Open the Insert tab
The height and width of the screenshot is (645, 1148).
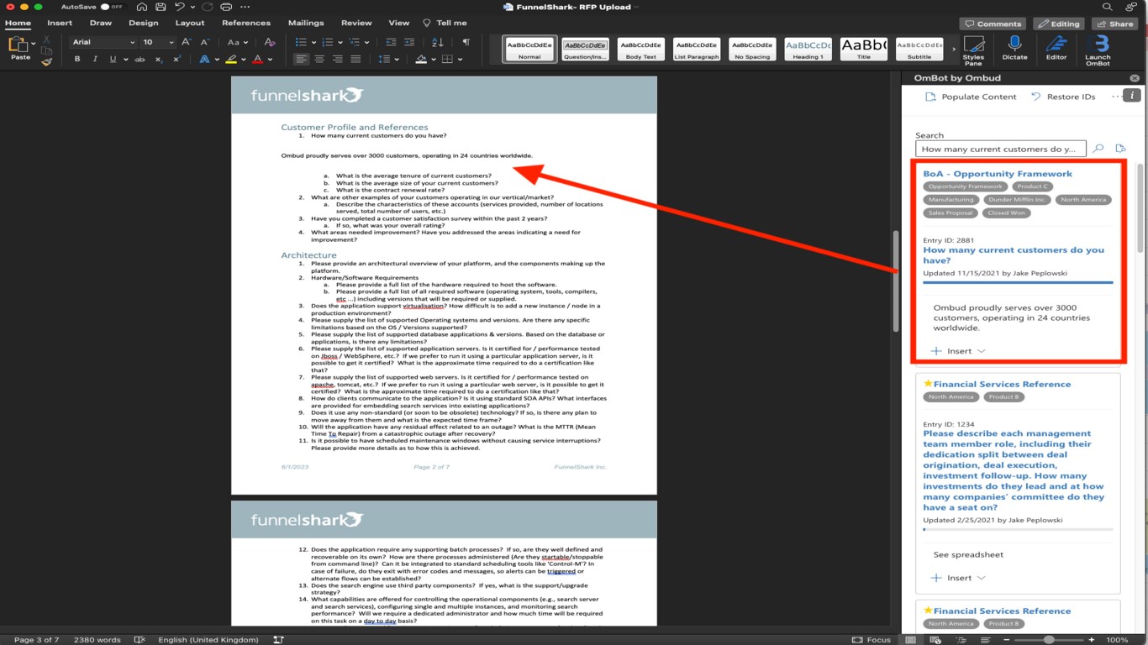click(60, 23)
